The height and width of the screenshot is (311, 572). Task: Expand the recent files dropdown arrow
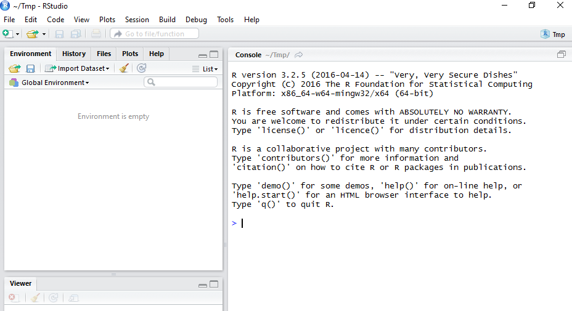pyautogui.click(x=44, y=34)
